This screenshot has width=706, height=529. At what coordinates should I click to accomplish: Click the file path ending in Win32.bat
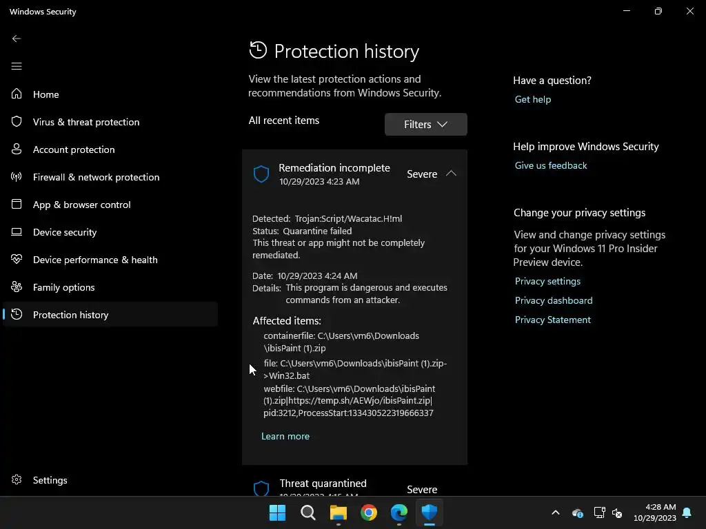[x=355, y=369]
